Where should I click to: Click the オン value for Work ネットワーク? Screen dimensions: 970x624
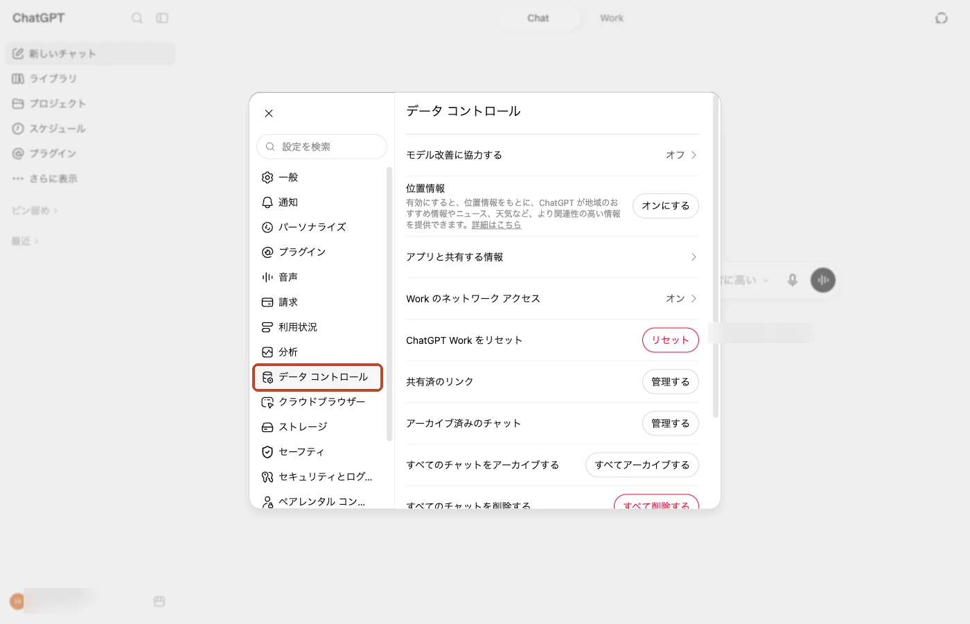[x=675, y=299]
